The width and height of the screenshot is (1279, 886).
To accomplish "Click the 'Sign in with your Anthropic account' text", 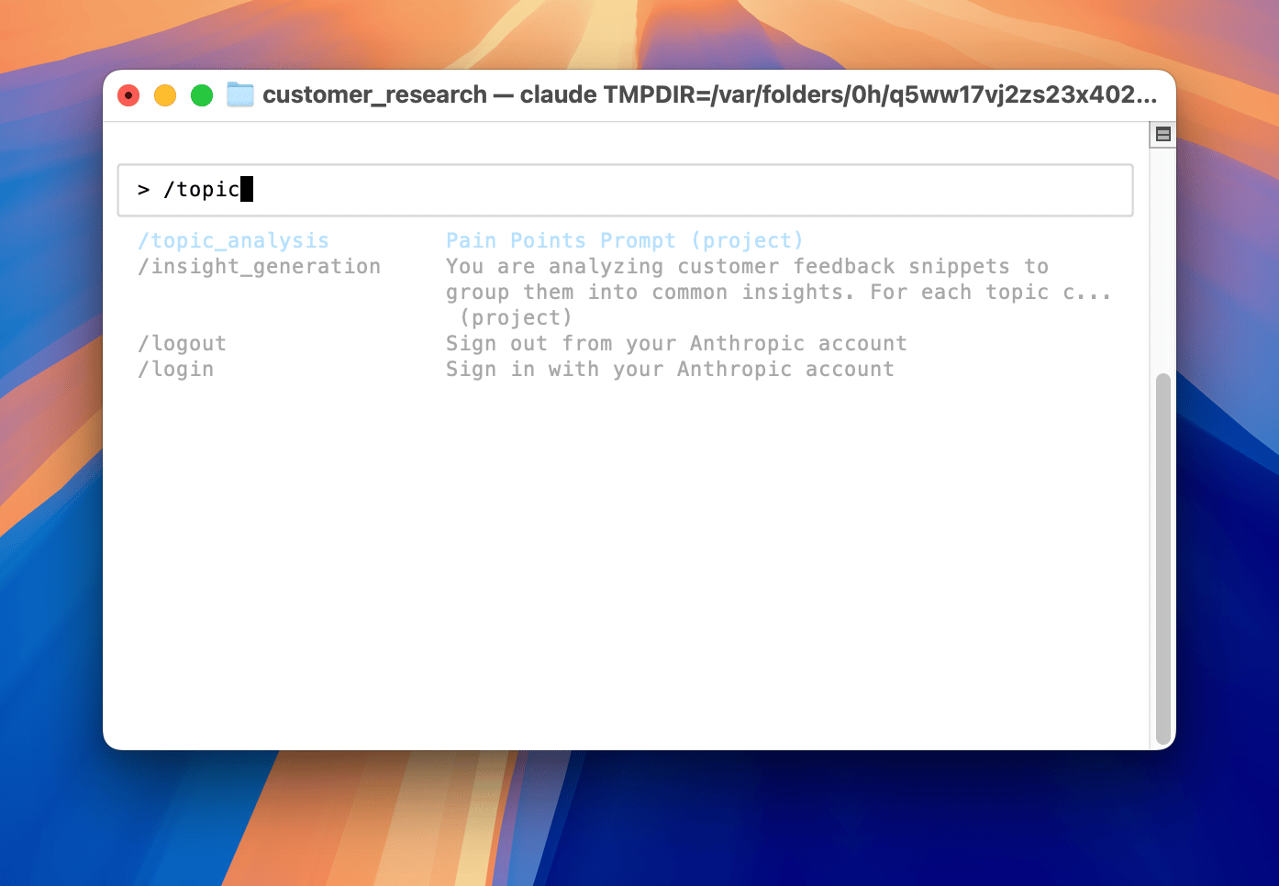I will point(670,369).
